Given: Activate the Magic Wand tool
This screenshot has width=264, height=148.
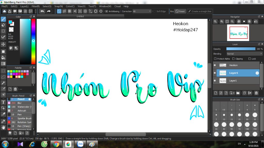Looking at the screenshot, I should 3,83.
